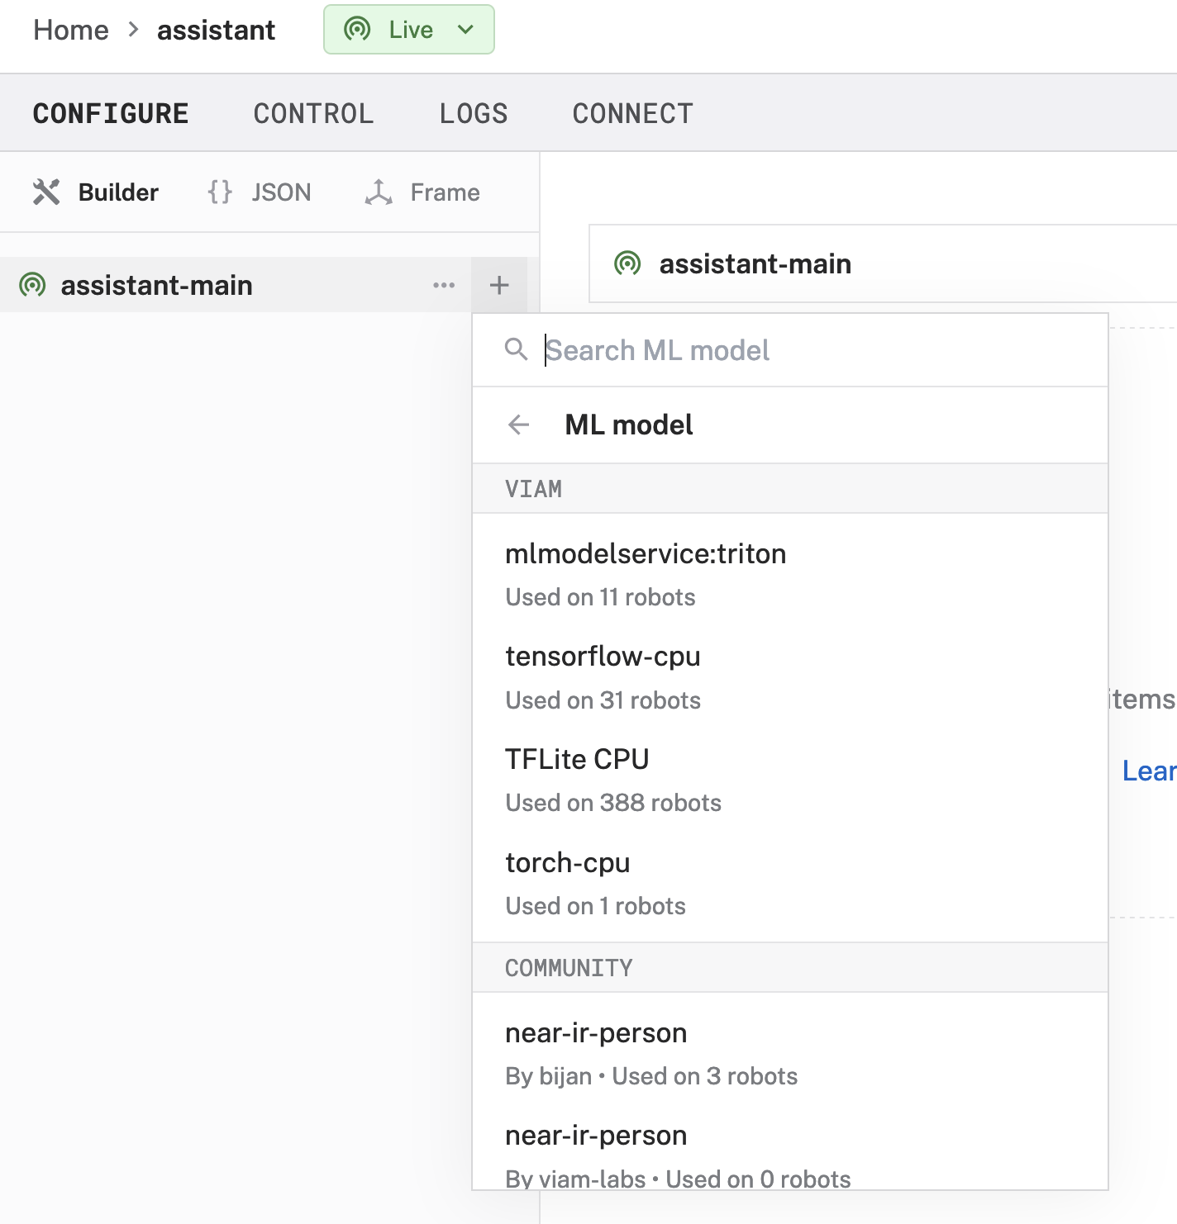Open the LOGS tab
Screen dimensions: 1177x1224
474,113
